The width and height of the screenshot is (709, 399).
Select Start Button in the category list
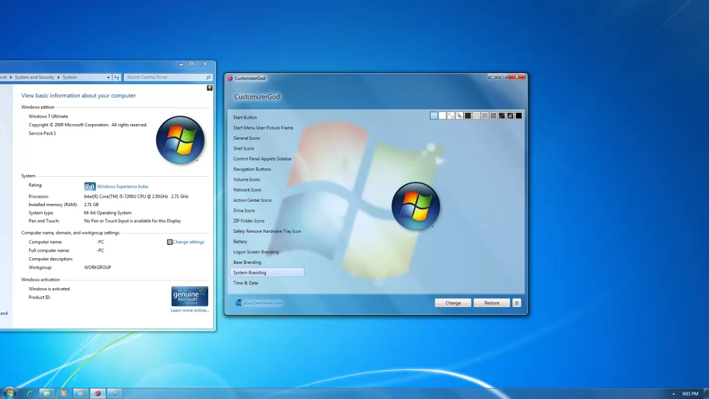coord(245,117)
